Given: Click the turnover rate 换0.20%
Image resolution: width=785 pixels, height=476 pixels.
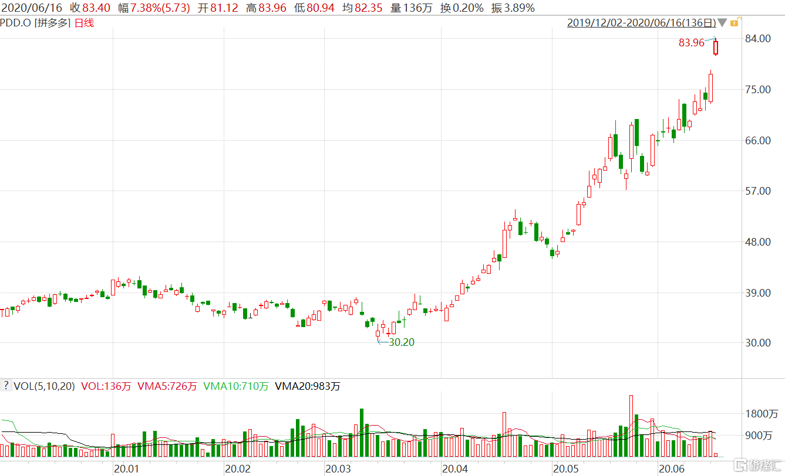Looking at the screenshot, I should pos(462,8).
